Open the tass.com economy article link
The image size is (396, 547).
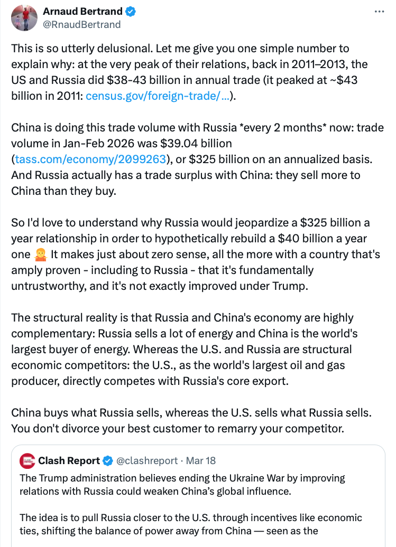91,159
